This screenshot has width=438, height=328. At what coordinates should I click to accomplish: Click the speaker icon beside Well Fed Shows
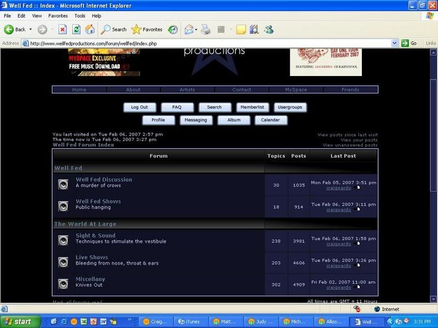(x=63, y=207)
